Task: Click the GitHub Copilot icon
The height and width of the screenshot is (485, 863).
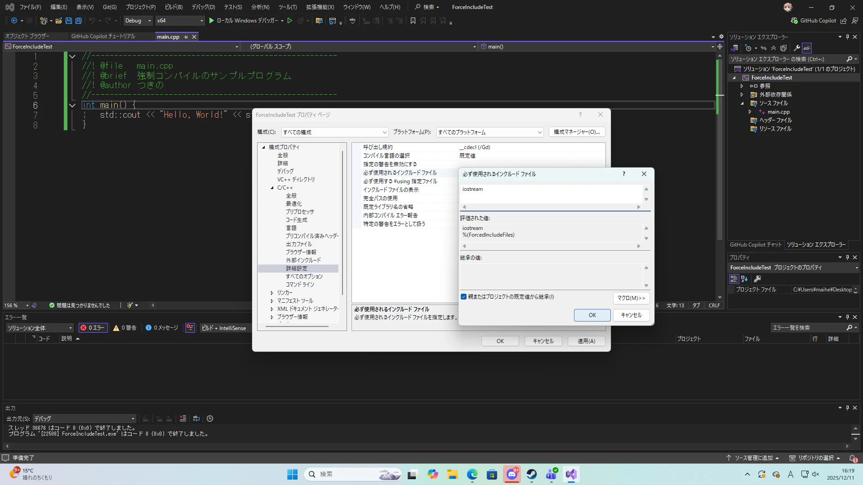Action: point(794,21)
